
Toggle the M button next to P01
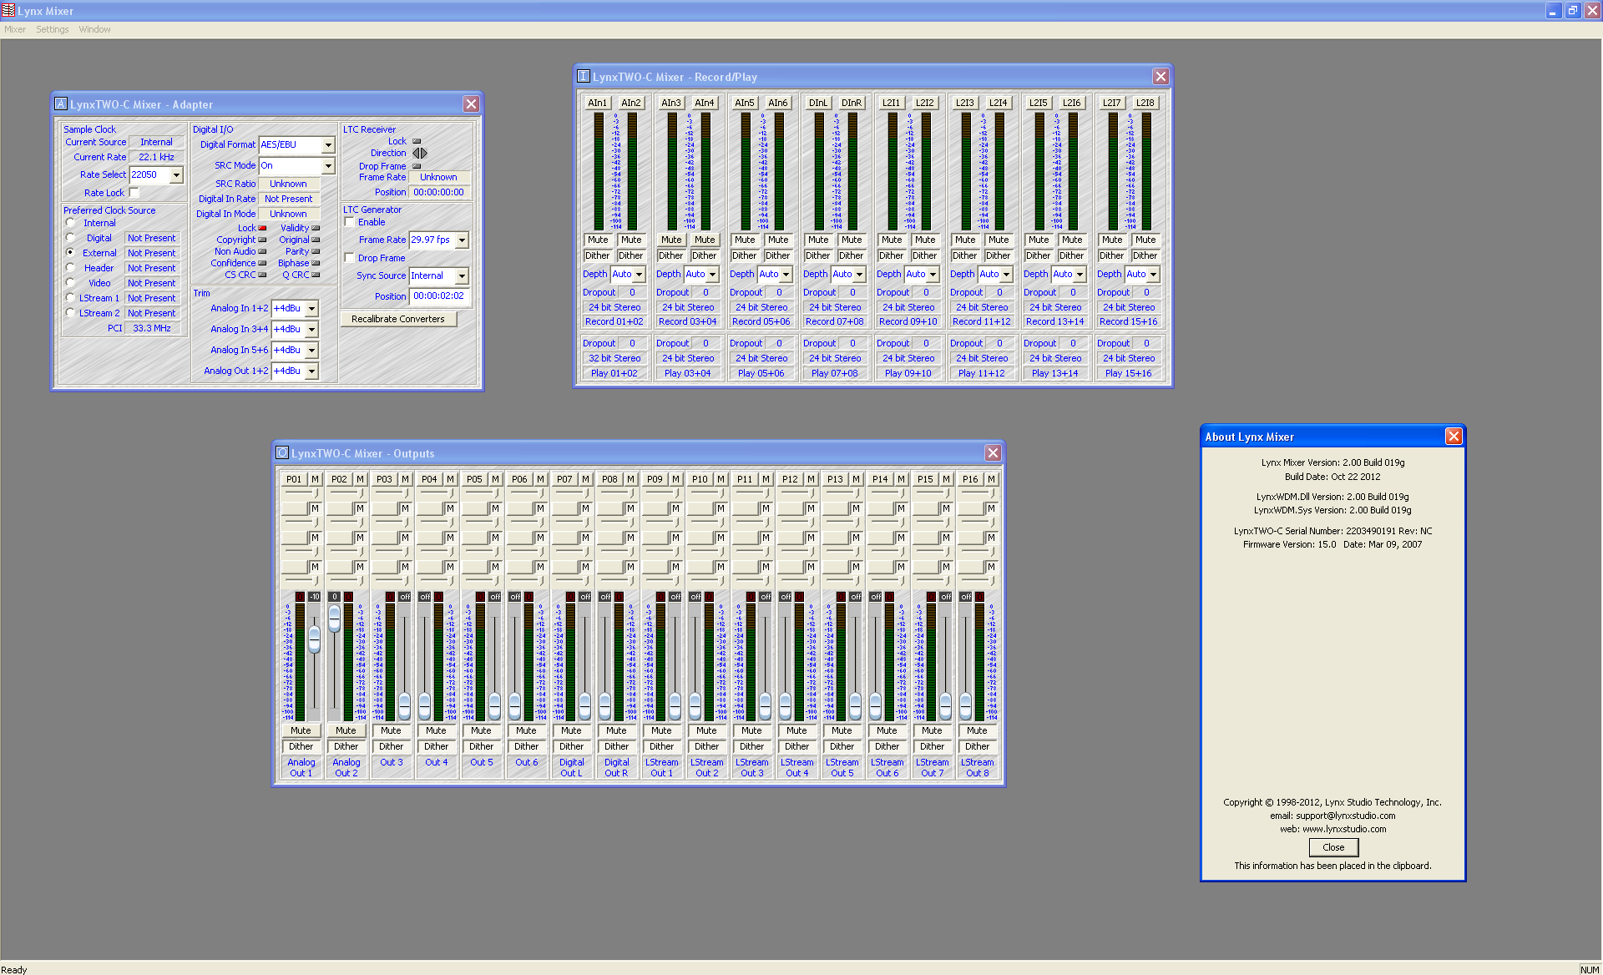point(316,479)
